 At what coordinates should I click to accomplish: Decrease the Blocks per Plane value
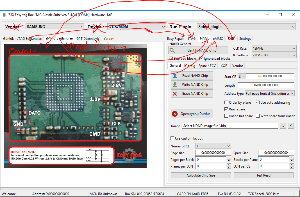292,161
